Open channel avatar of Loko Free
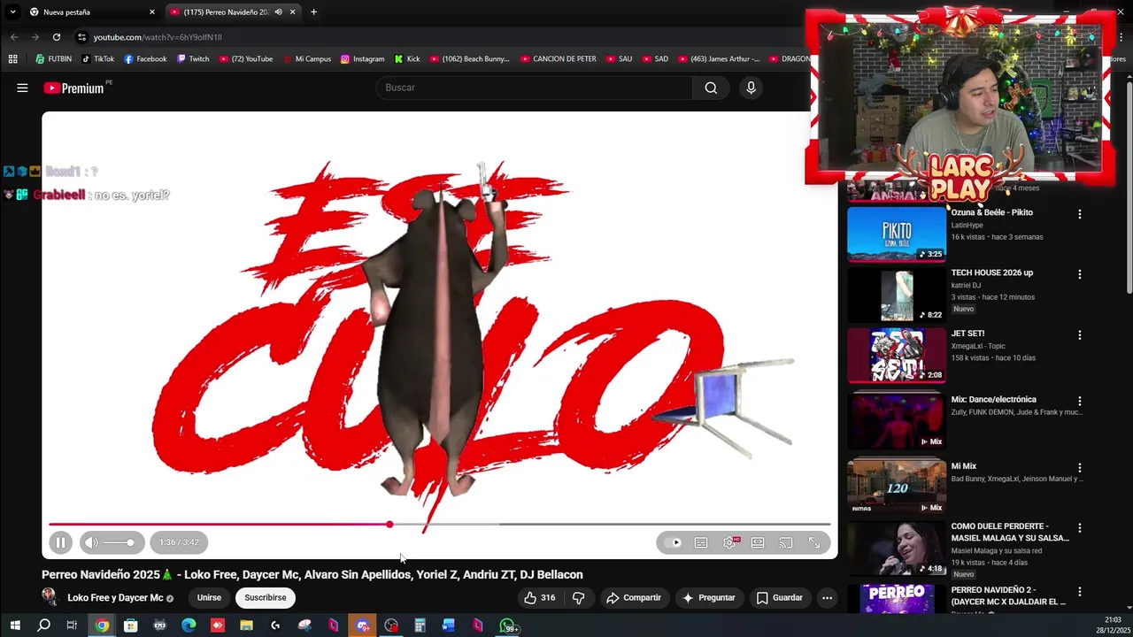The image size is (1133, 637). click(x=50, y=597)
